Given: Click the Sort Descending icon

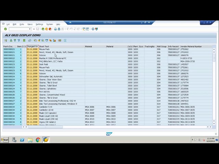Looking at the screenshot, I should (15, 40).
